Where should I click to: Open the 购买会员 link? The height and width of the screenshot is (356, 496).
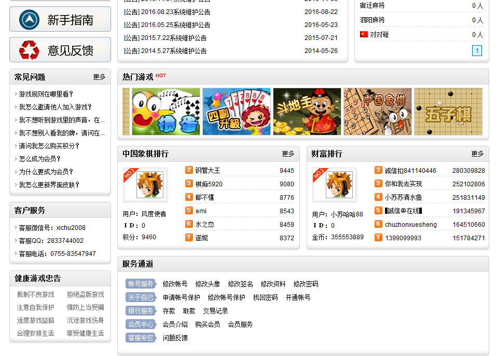208,324
